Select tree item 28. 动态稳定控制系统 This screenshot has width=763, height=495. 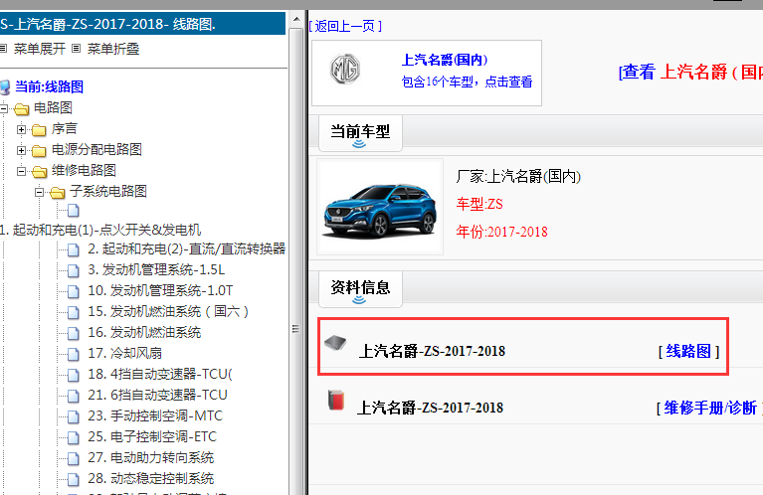[x=151, y=479]
